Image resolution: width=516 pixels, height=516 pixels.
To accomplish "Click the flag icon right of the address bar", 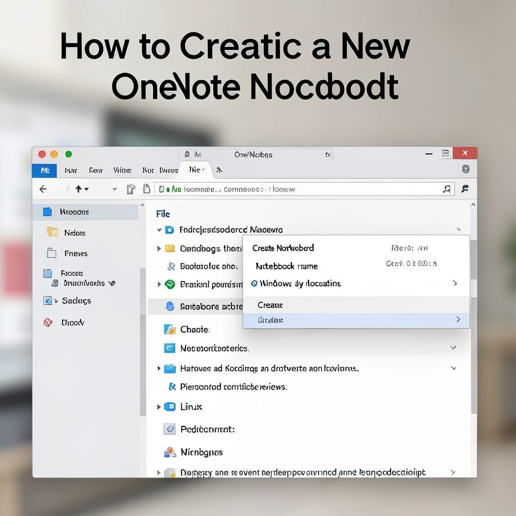I will 465,189.
